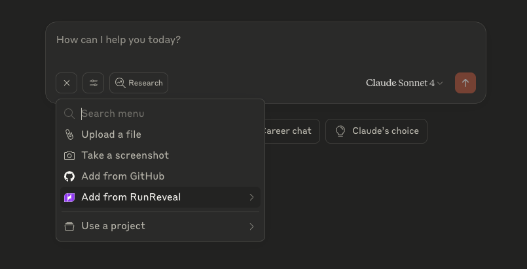This screenshot has width=527, height=269.
Task: Click the lightbulb icon in Claude's choice
Action: coord(340,131)
